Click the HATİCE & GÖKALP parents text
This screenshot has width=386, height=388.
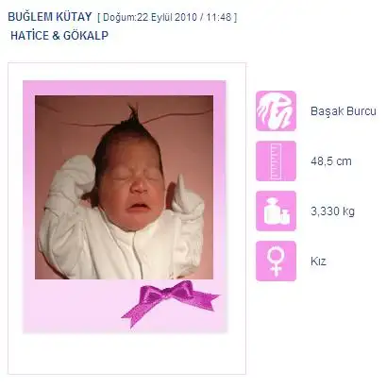59,35
